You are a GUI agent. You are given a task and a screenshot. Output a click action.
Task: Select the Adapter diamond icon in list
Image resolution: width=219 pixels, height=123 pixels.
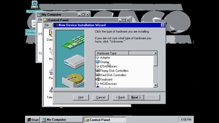(98, 57)
